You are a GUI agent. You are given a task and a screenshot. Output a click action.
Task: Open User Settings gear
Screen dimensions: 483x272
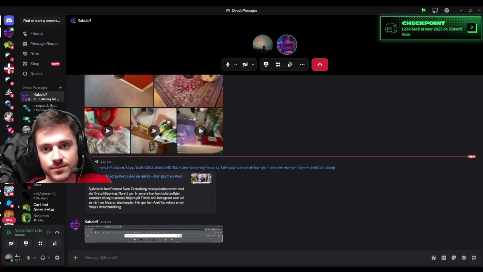point(57,258)
